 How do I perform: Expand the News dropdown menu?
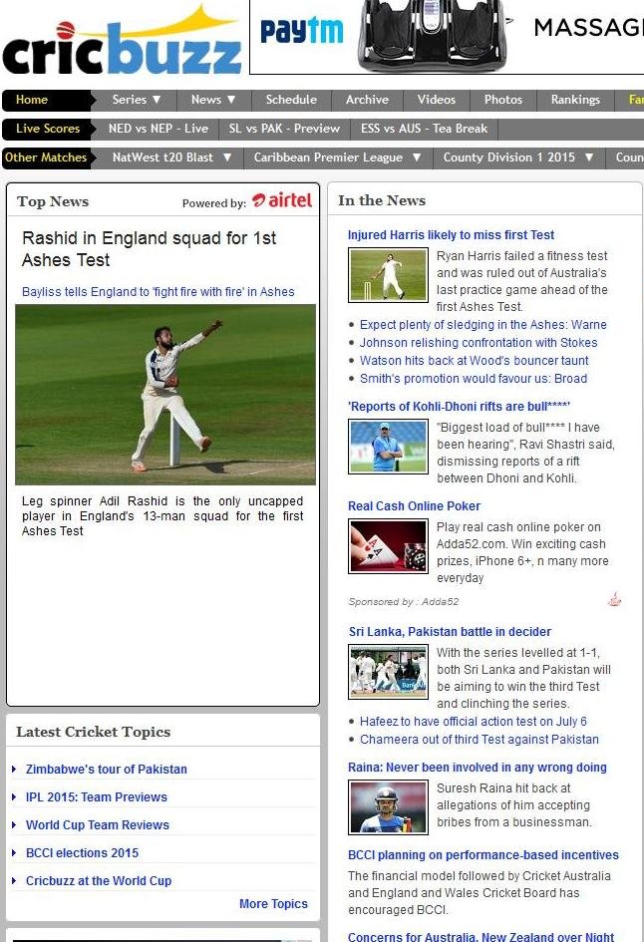pos(213,100)
